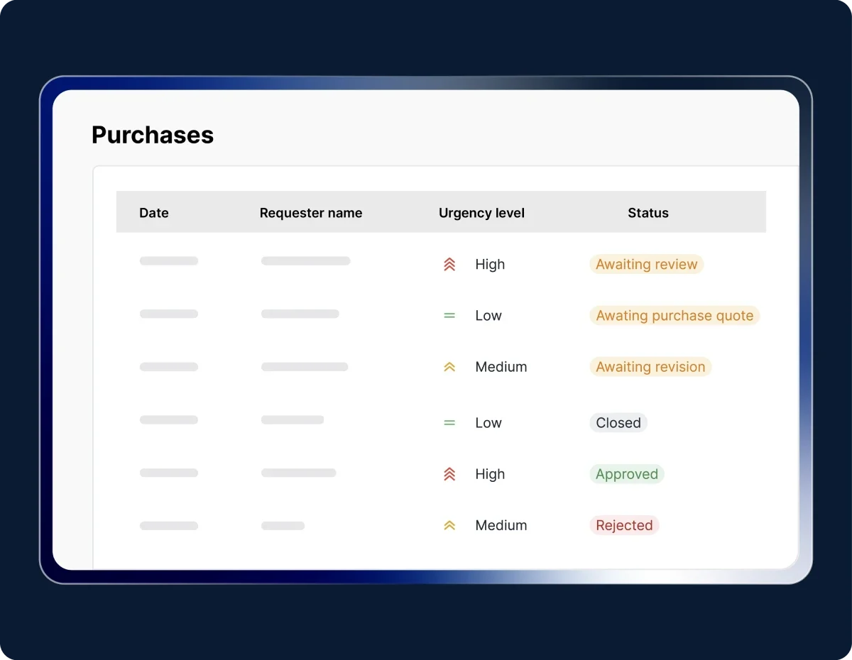Click the Status column header
This screenshot has height=660, width=852.
click(x=648, y=213)
